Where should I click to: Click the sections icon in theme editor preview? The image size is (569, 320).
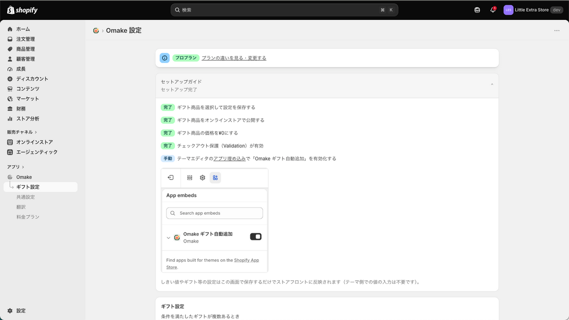(190, 178)
